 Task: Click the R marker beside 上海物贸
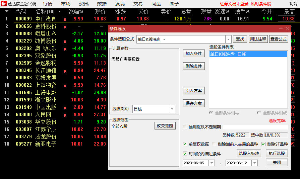pyautogui.click(x=65, y=86)
